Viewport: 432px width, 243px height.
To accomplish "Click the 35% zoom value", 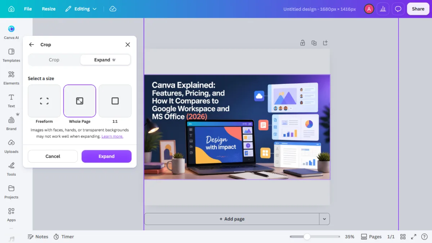I will tap(350, 237).
